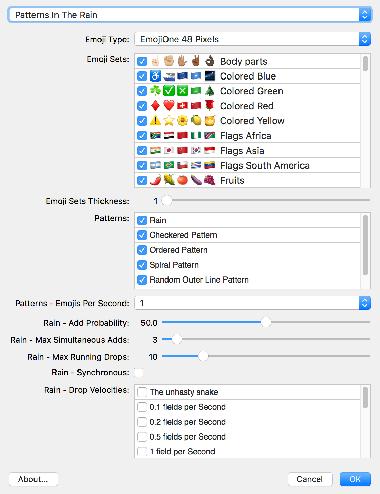This screenshot has height=494, width=380.
Task: Uncheck the Spiral Pattern checkbox
Action: [142, 265]
